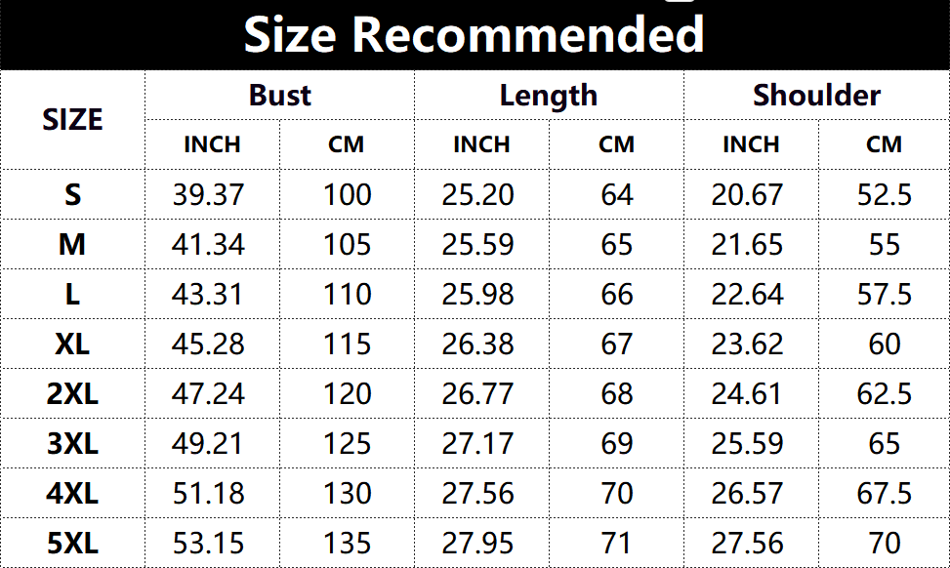Image resolution: width=950 pixels, height=568 pixels.
Task: Click the length inch value 26.38
Action: tap(477, 344)
